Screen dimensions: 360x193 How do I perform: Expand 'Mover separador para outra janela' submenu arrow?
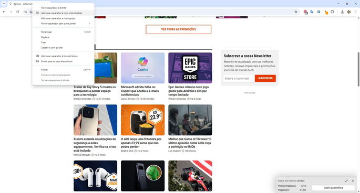point(89,24)
